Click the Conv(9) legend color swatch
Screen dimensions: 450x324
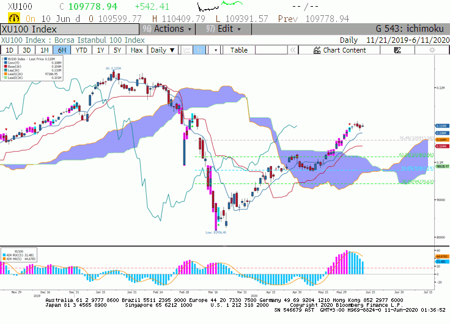6,62
